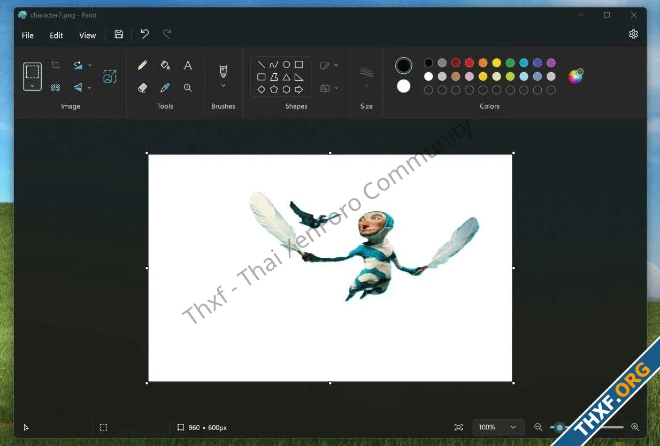Image resolution: width=660 pixels, height=446 pixels.
Task: Pick the brown palette color
Action: 456,76
